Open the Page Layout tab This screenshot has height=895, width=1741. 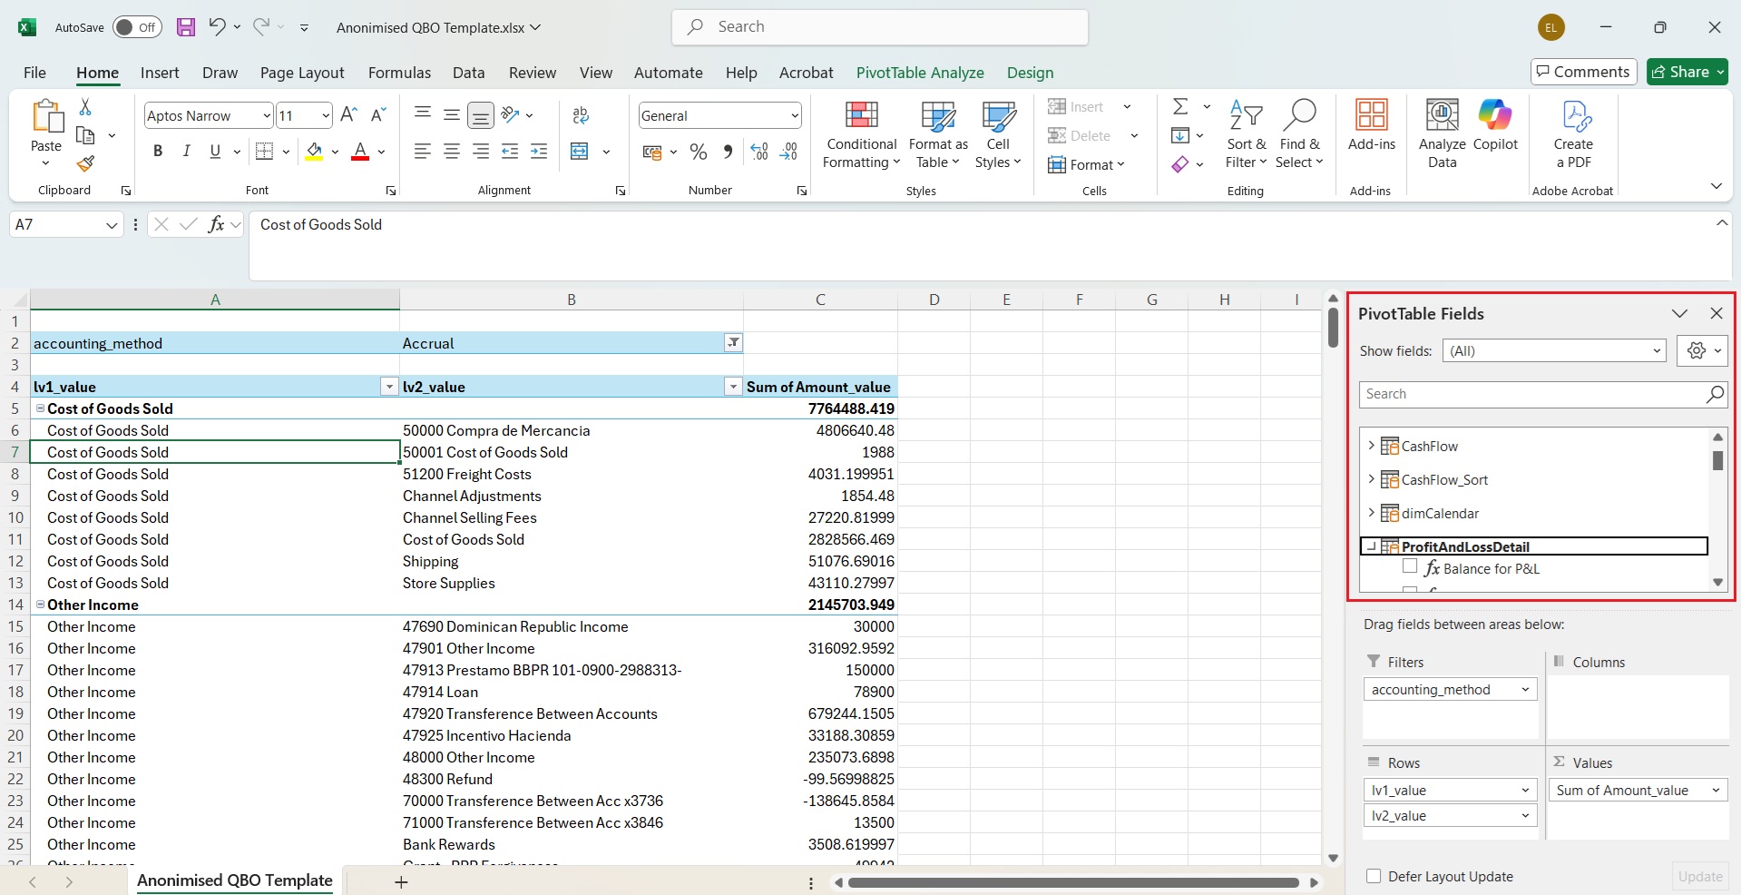pyautogui.click(x=302, y=73)
